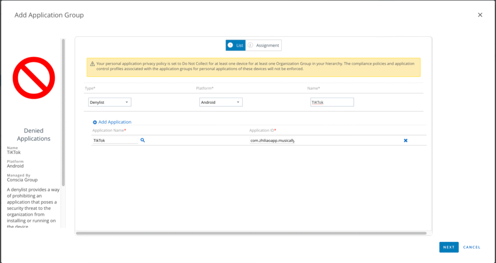
Task: Click the denylist description paragraph
Action: [x=33, y=208]
